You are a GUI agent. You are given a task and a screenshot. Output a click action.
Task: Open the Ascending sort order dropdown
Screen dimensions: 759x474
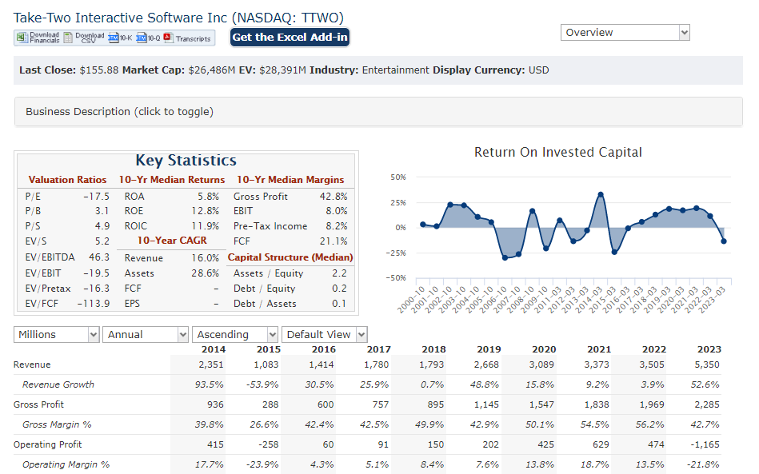(234, 335)
